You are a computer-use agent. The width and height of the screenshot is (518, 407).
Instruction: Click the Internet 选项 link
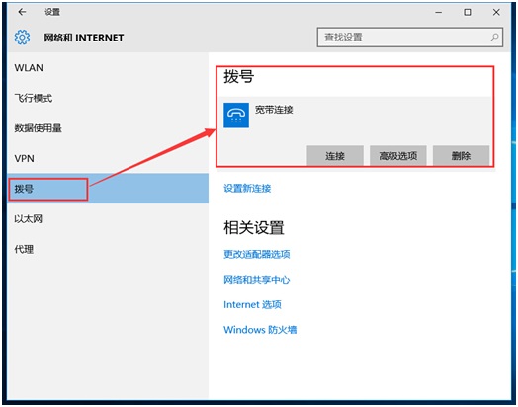tap(252, 304)
